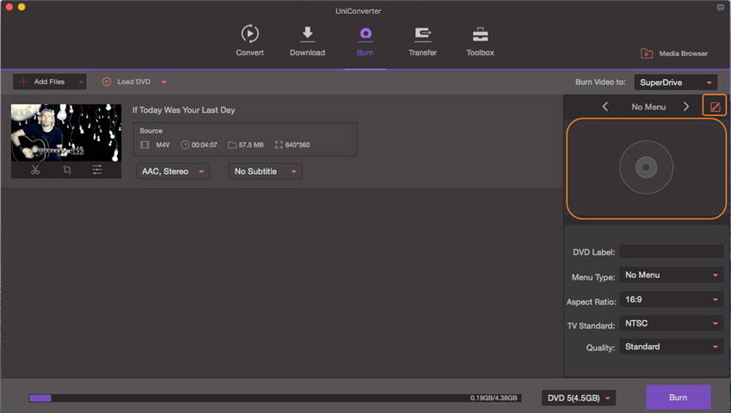Viewport: 731px width, 413px height.
Task: Click the DVD menu preview disc area
Action: (x=646, y=169)
